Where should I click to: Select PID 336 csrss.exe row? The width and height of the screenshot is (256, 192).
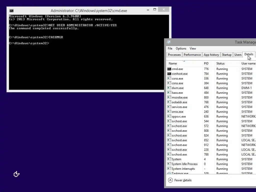[x=211, y=78]
